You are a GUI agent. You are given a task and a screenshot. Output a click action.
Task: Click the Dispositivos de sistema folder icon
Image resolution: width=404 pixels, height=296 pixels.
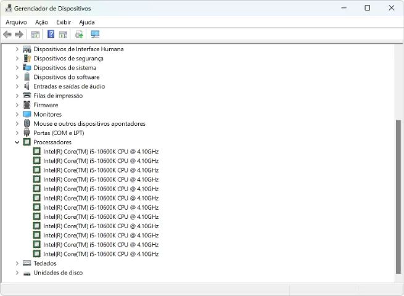coord(27,67)
